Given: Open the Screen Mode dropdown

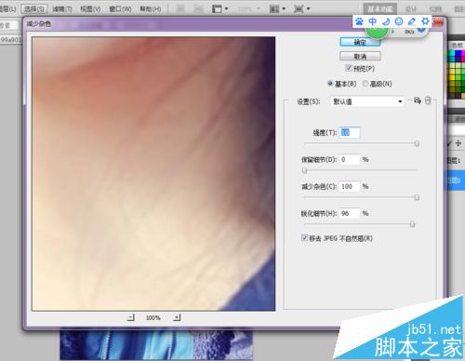Looking at the screenshot, I should [x=301, y=9].
